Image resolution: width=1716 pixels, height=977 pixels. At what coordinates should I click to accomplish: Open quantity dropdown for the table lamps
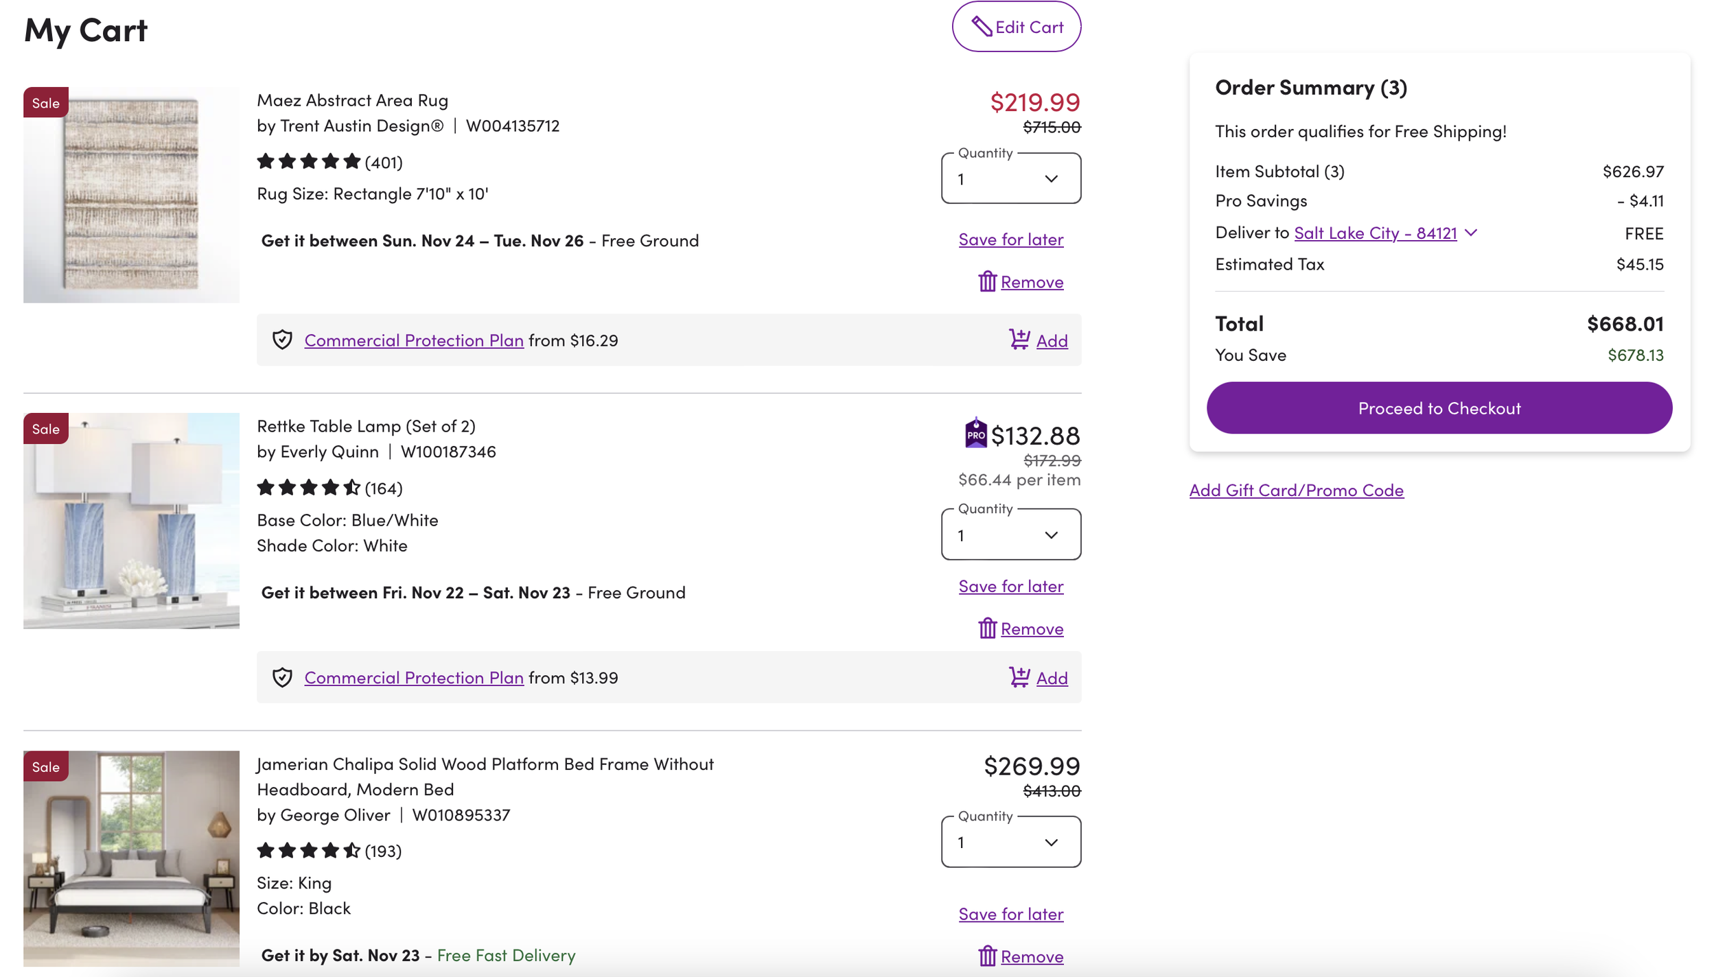tap(1010, 535)
